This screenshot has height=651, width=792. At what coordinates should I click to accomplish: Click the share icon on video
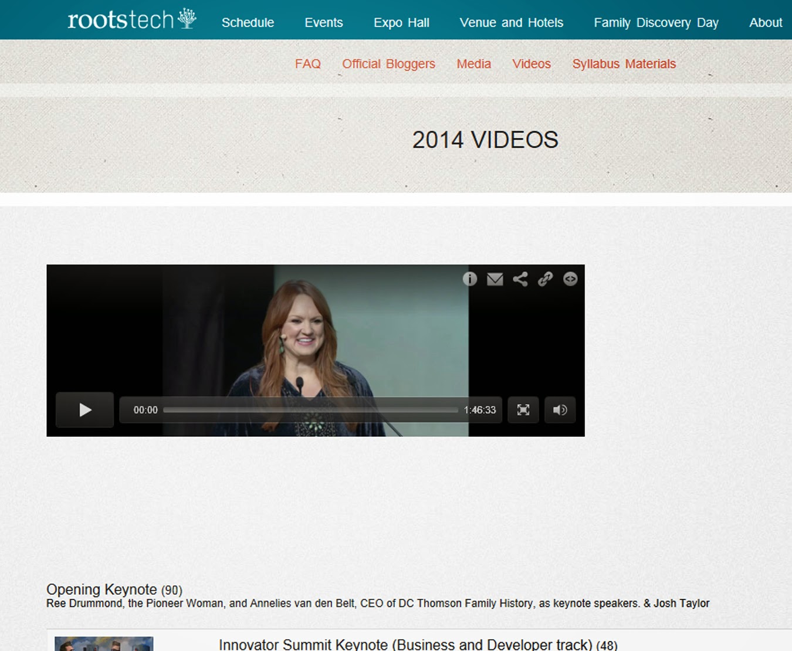(x=520, y=279)
